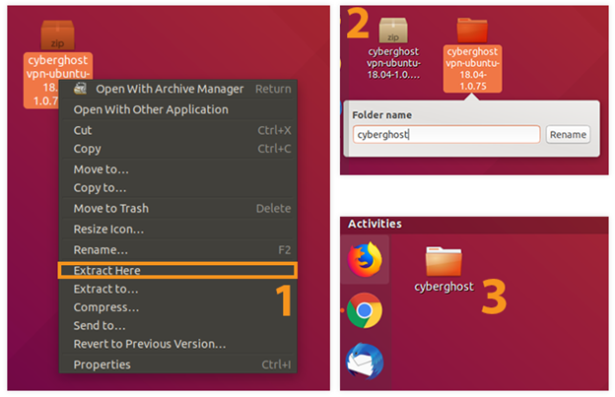The height and width of the screenshot is (397, 615).
Task: Launch Firefox from the dock
Action: point(365,259)
